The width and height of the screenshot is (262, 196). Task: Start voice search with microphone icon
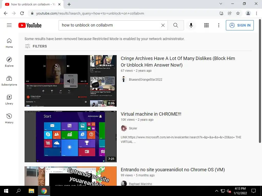[x=191, y=25]
